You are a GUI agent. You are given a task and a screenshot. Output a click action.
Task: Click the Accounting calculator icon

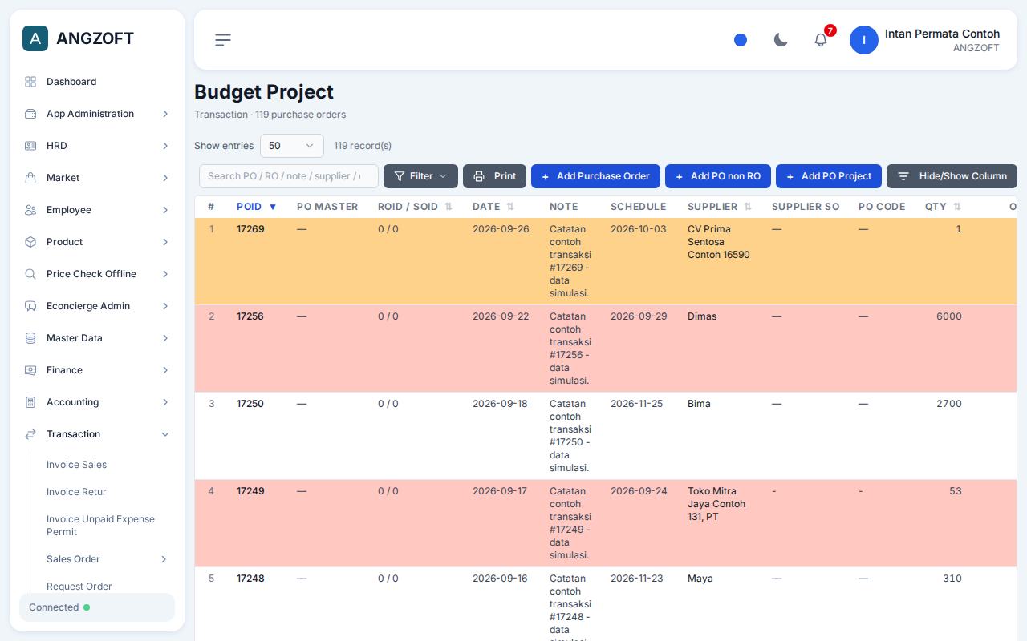click(30, 402)
